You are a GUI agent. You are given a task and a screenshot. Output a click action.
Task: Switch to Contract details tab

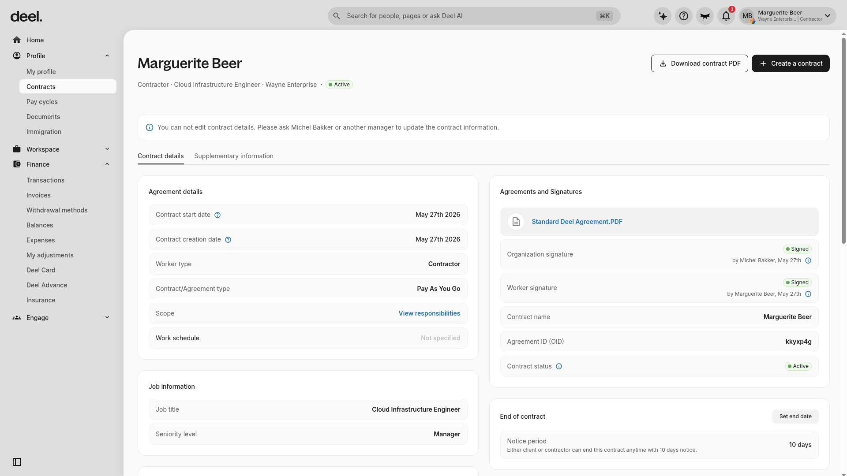[x=161, y=156]
